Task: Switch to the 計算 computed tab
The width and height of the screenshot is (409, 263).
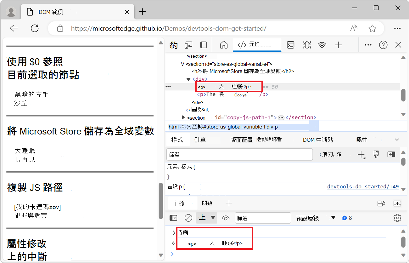Action: 200,140
